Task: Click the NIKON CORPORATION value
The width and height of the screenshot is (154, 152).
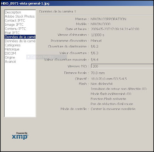Action: click(x=108, y=19)
